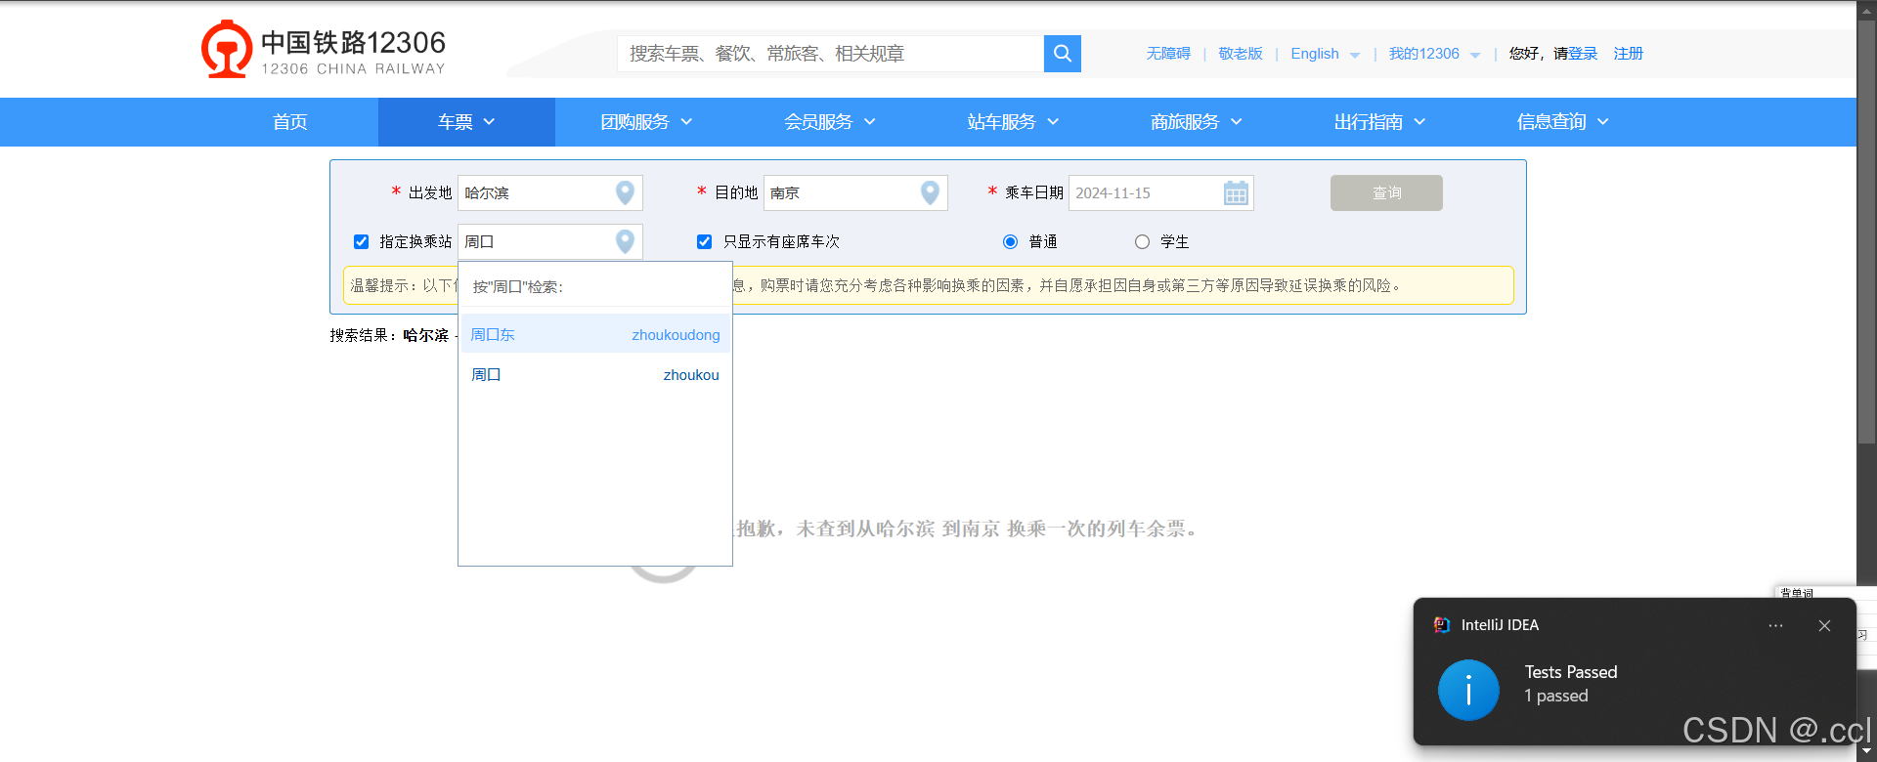Click the 12306 China Railway logo
The width and height of the screenshot is (1877, 762).
coord(324,50)
